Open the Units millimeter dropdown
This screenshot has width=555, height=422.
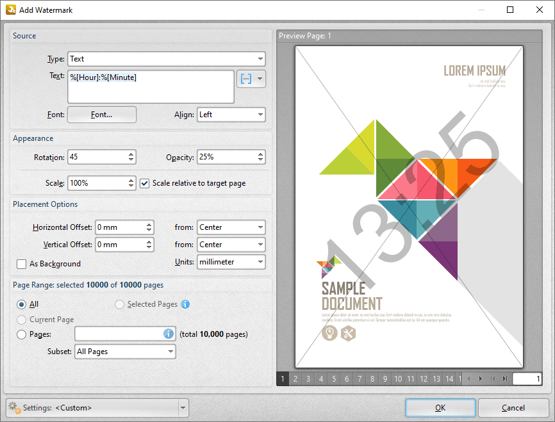[231, 262]
